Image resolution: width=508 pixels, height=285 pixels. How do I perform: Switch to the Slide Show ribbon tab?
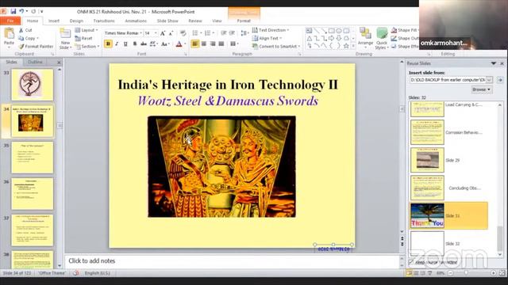tap(167, 21)
